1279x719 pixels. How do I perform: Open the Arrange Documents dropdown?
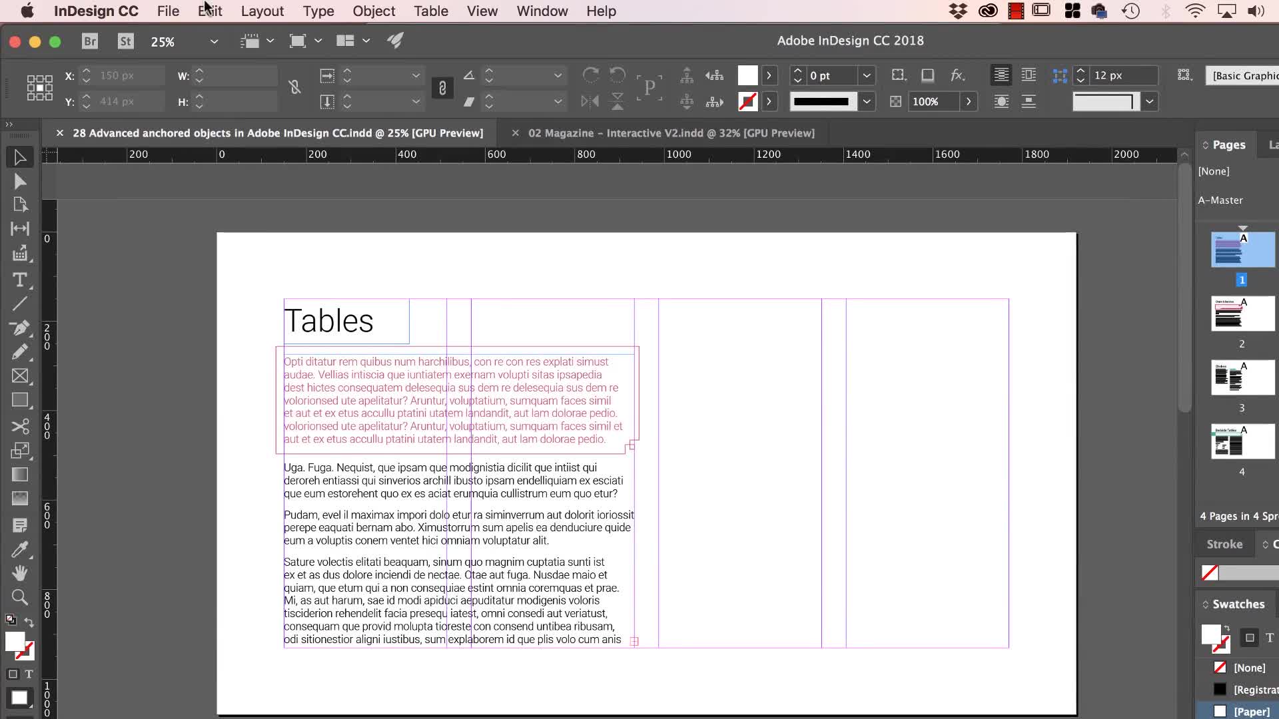coord(366,41)
